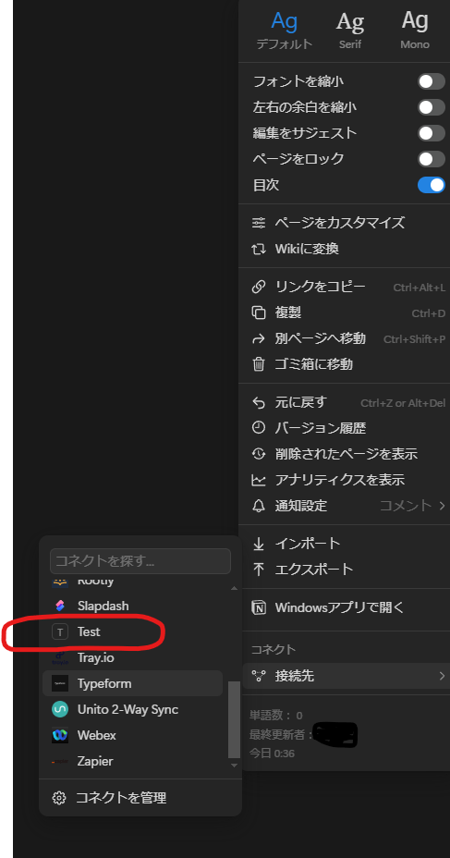Image resolution: width=450 pixels, height=858 pixels.
Task: Open the 通知設定 コメント submenu chevron
Action: (x=442, y=506)
